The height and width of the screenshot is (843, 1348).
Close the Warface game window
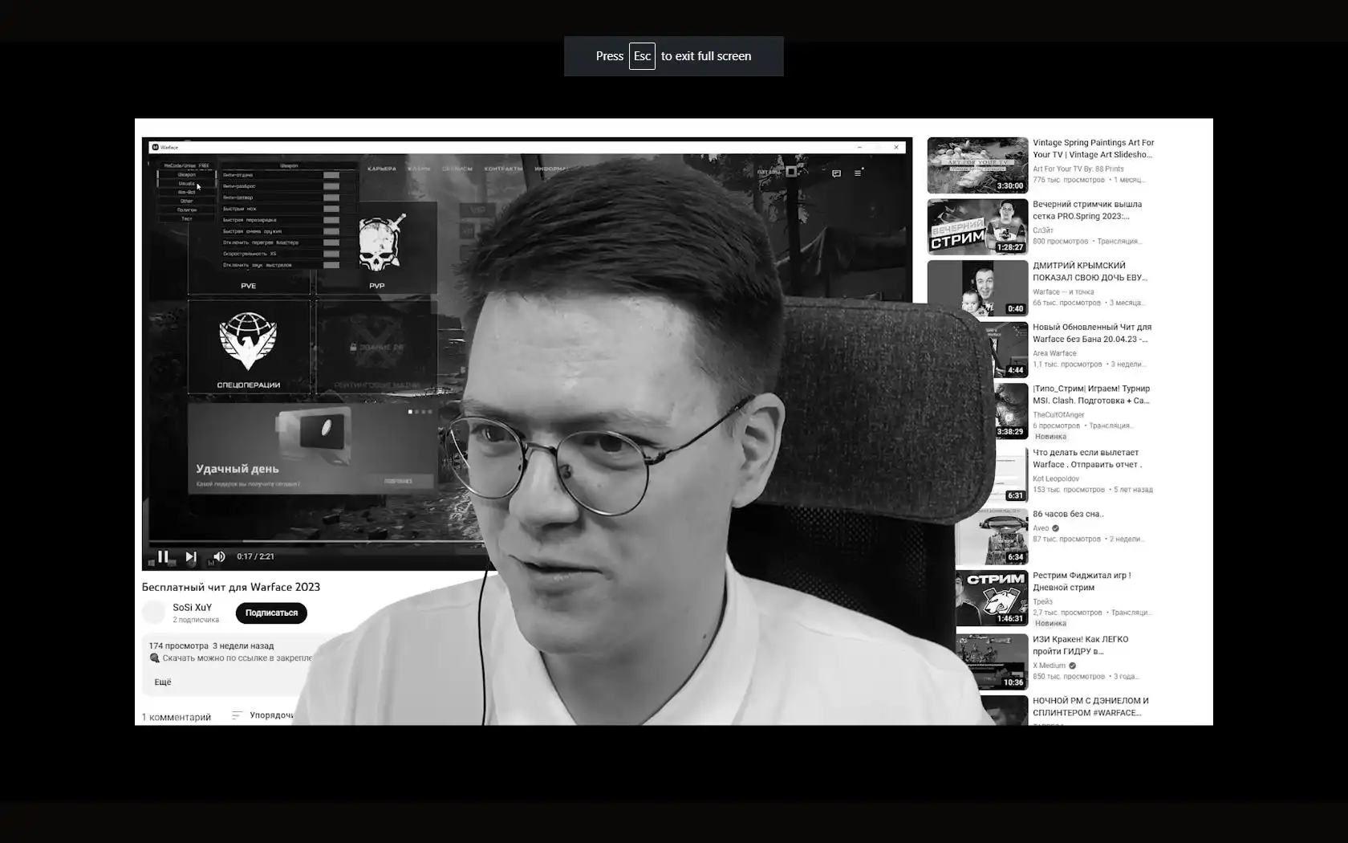point(896,147)
